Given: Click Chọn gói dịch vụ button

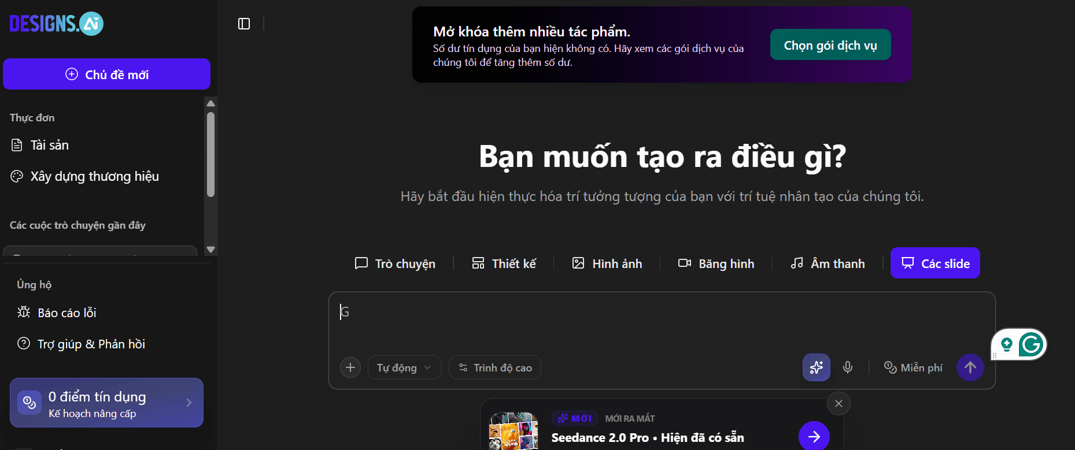Looking at the screenshot, I should (x=830, y=45).
